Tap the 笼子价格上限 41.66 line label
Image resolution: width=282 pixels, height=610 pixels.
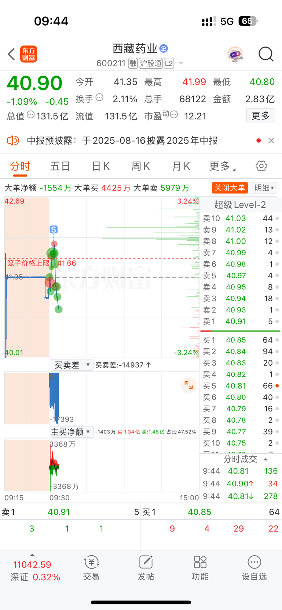pos(41,263)
